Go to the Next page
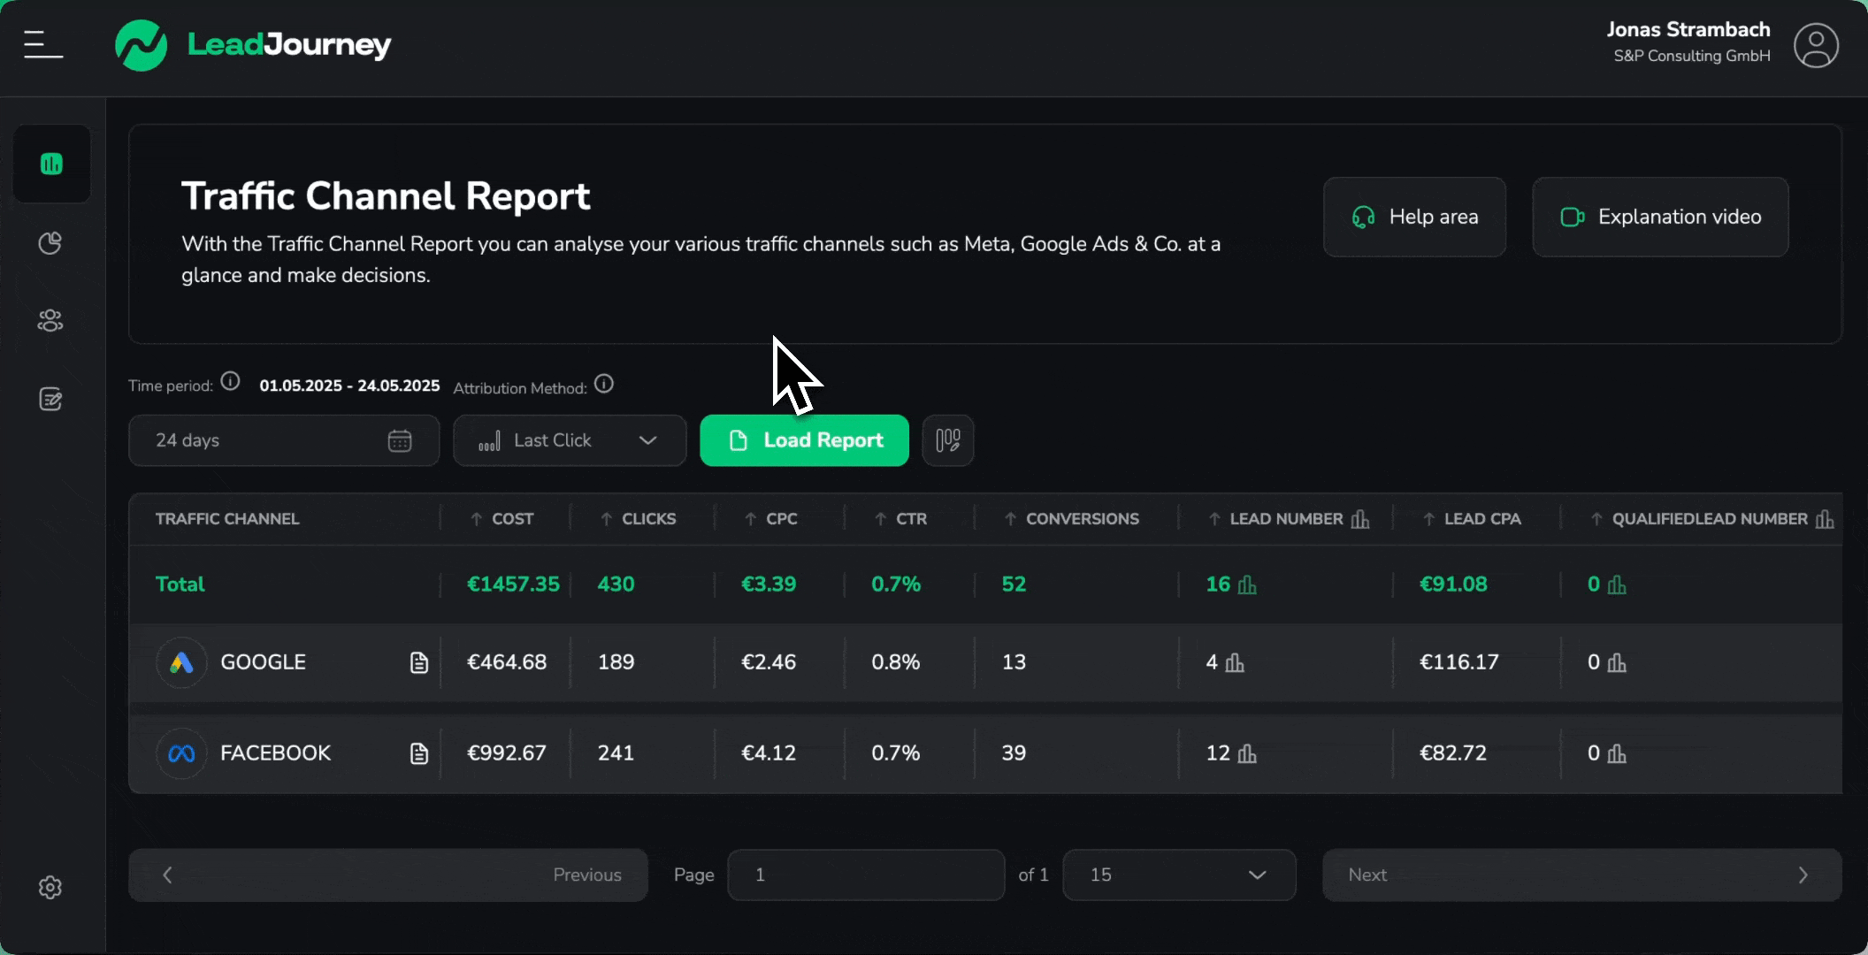 (1581, 875)
